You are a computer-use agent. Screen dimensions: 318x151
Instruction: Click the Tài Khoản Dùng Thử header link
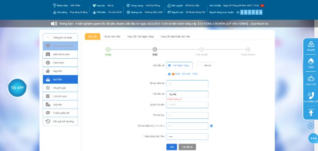point(195,12)
